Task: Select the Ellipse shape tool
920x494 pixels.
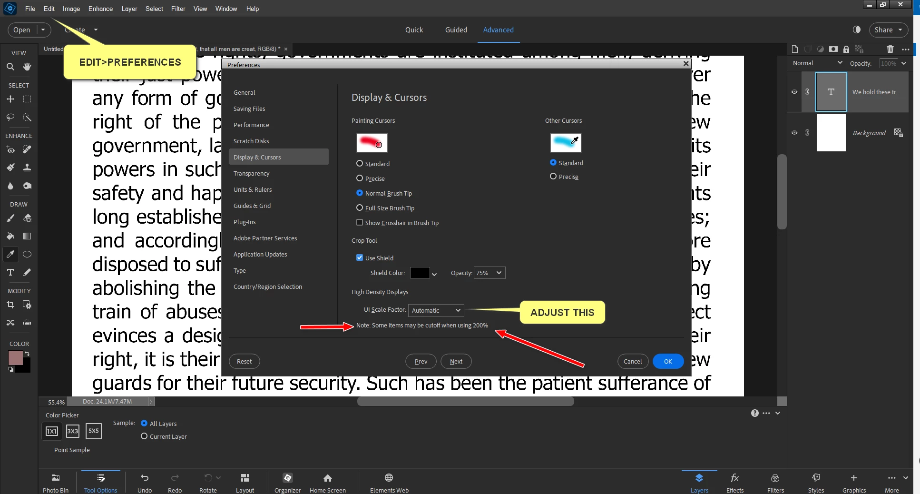Action: pos(27,254)
